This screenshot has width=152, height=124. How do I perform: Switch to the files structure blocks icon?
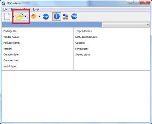(x=65, y=17)
